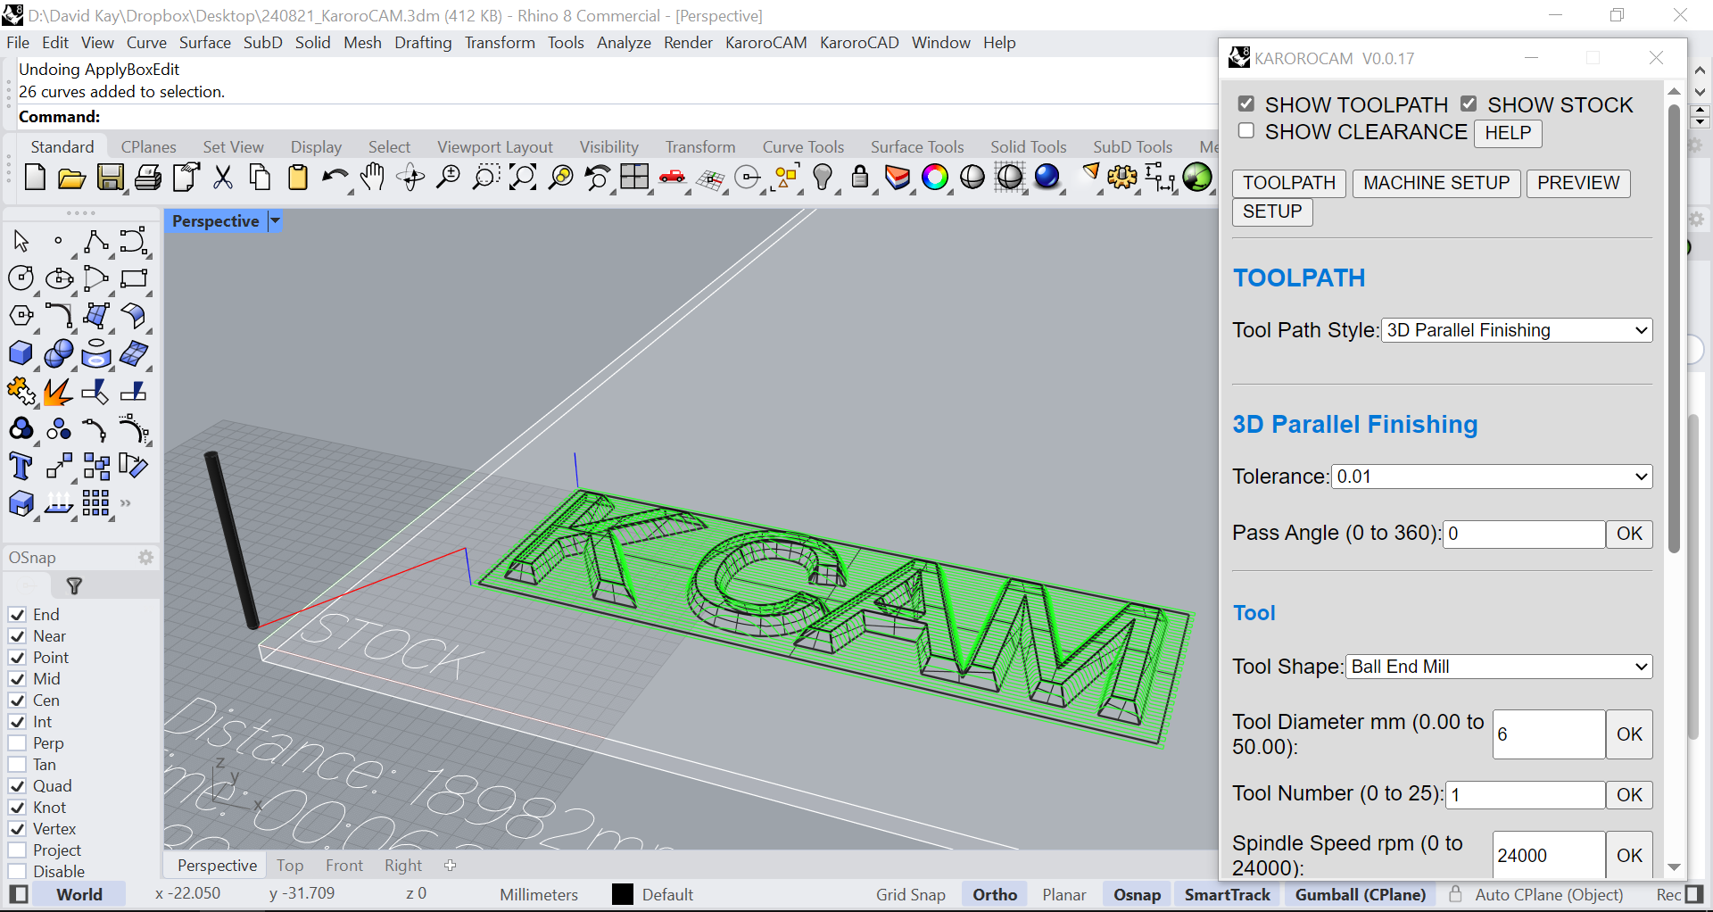The width and height of the screenshot is (1713, 912).
Task: Click the Lock padlock icon in toolbar
Action: click(860, 177)
